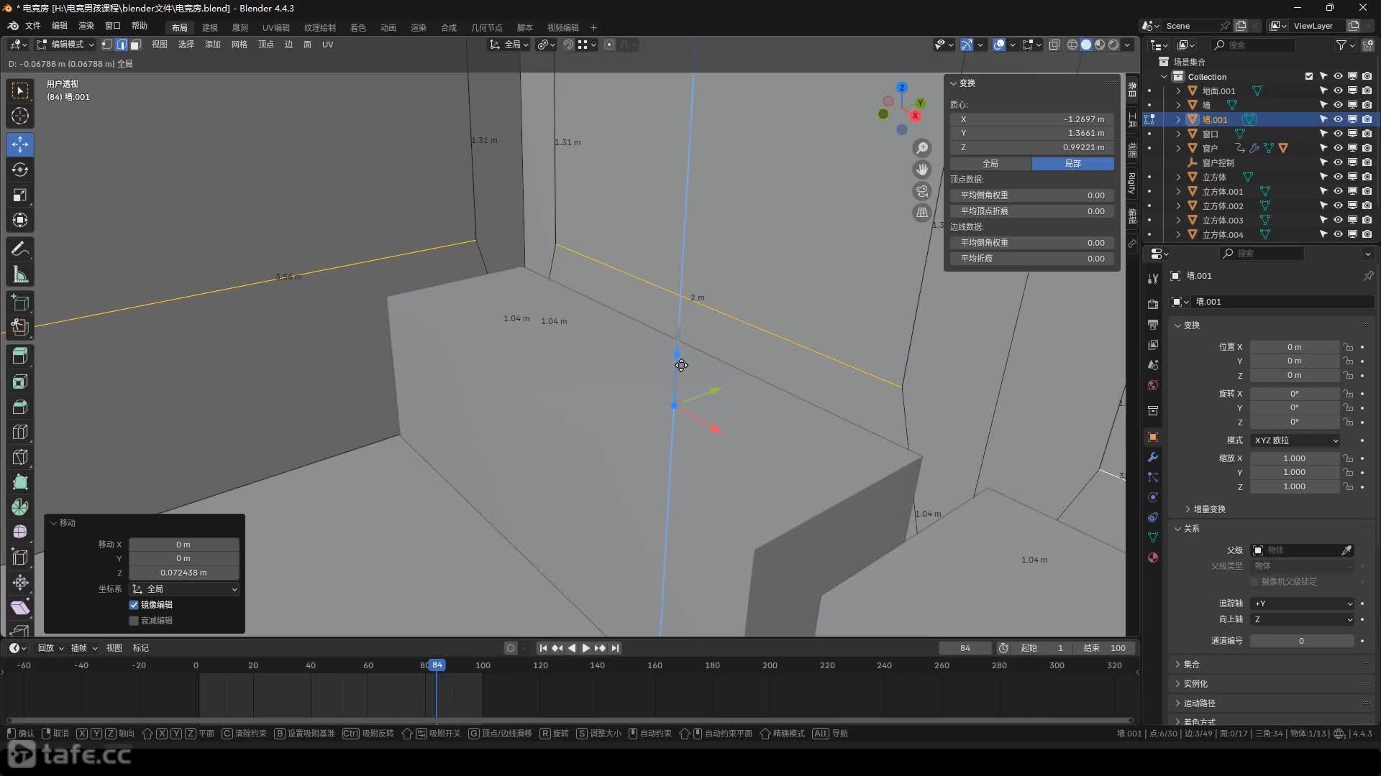
Task: Uncheck the 镜像编辑 checkbox
Action: [134, 605]
